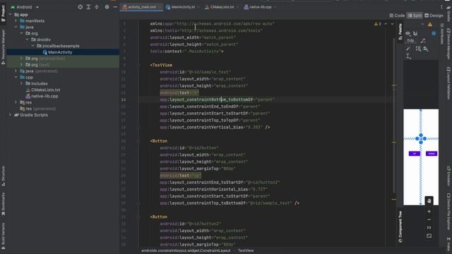Set default margins 0dp button
Image resolution: width=452 pixels, height=254 pixels.
410,41
